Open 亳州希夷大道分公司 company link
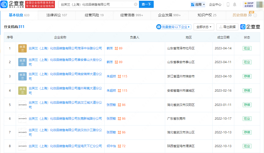Viewport: 264px width, 153px height. click(65, 91)
